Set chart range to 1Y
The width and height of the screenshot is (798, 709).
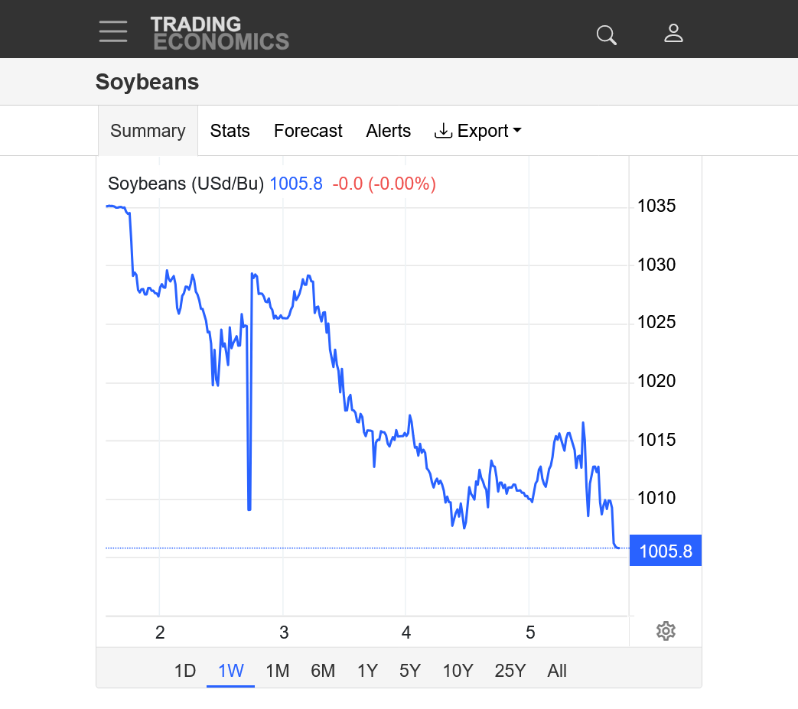pyautogui.click(x=367, y=671)
